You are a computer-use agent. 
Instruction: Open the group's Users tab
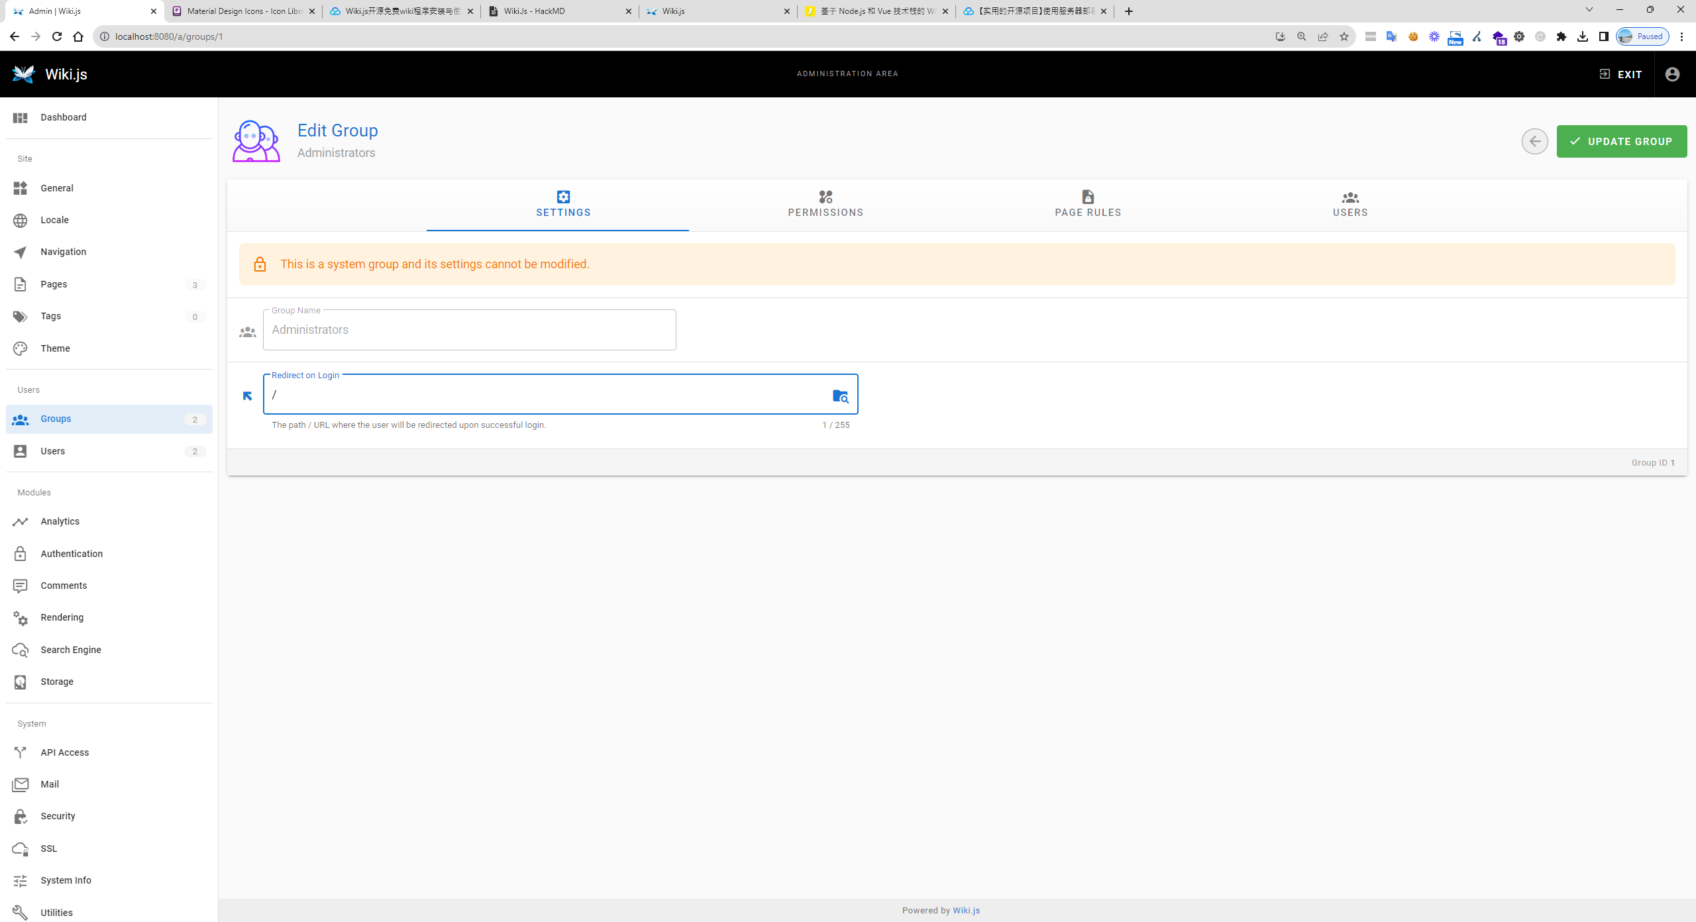coord(1350,204)
